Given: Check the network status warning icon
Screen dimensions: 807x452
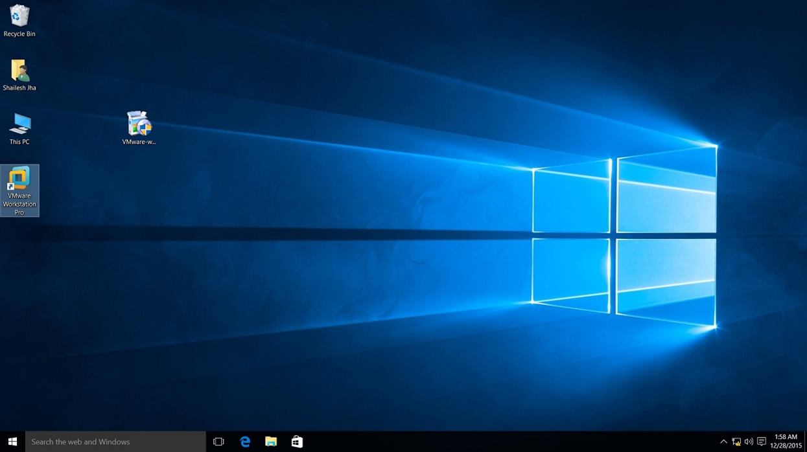Looking at the screenshot, I should click(x=737, y=441).
